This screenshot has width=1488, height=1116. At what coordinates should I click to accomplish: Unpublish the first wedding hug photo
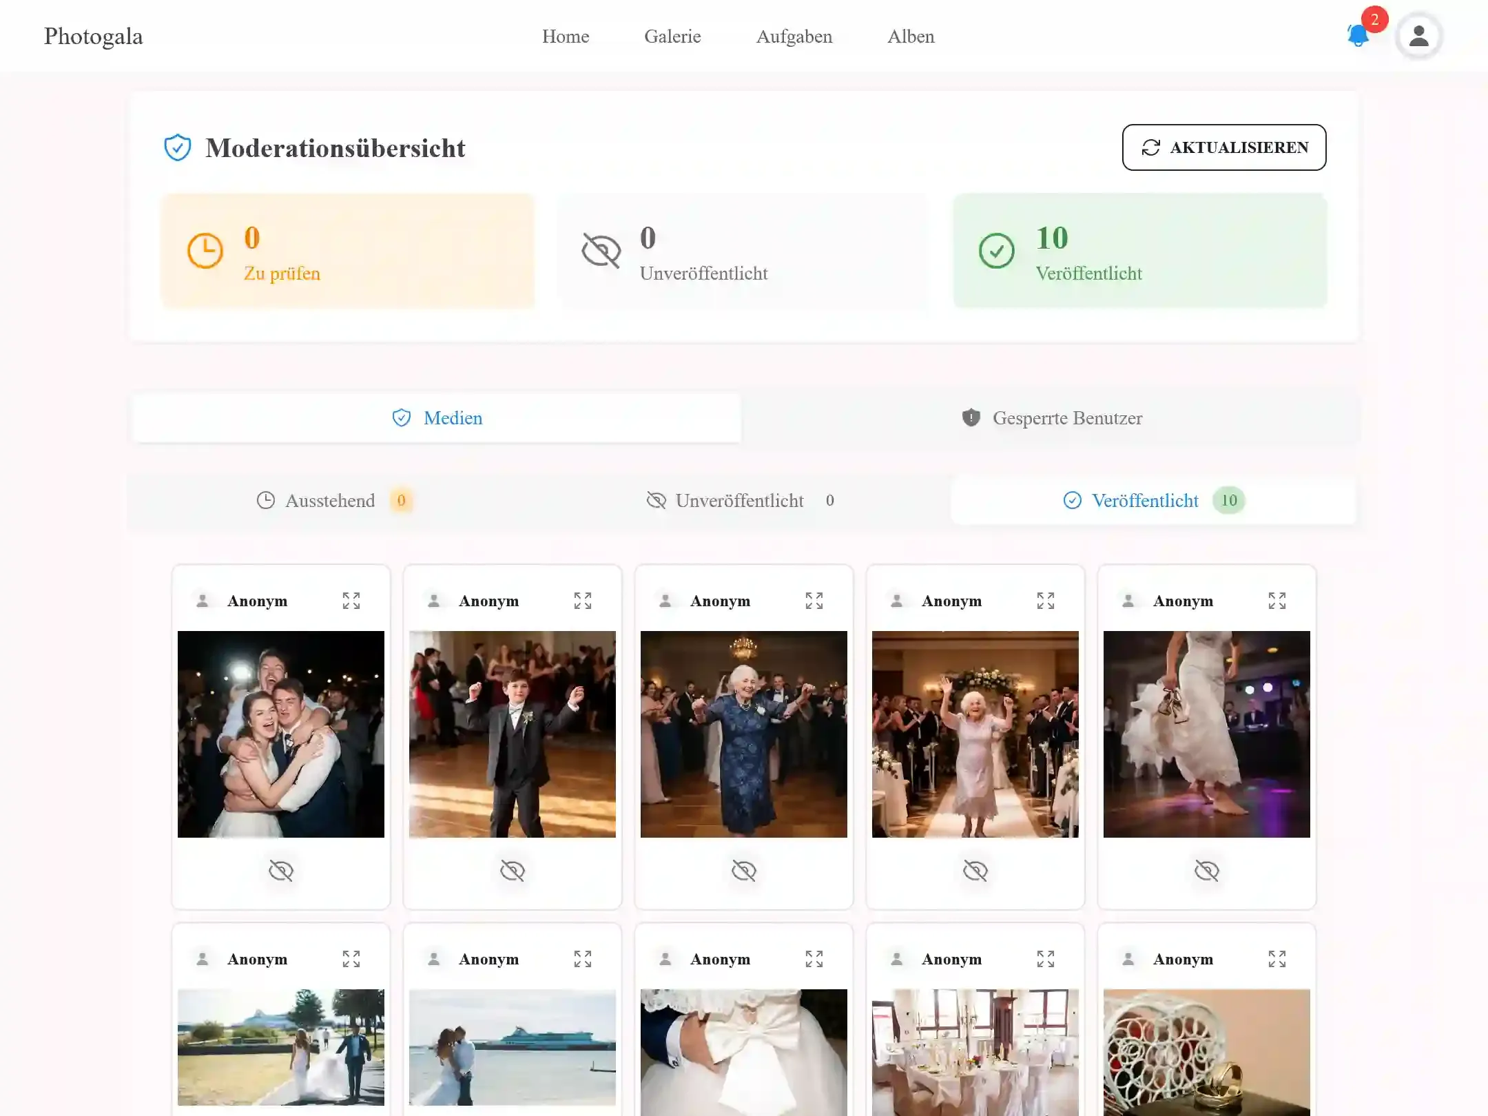coord(280,870)
